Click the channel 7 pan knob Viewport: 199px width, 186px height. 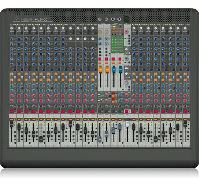(x=56, y=106)
